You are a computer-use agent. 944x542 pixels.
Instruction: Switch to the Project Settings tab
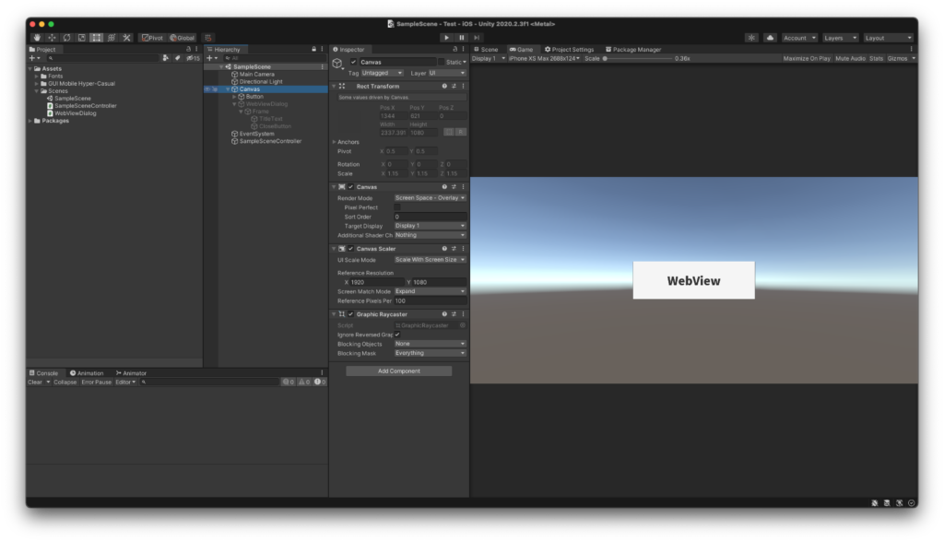(569, 50)
